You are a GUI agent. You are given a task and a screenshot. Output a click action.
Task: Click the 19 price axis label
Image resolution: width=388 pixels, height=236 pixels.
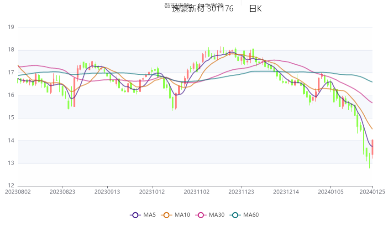11,27
